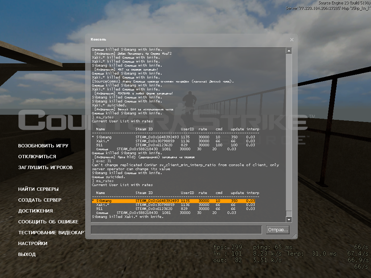Click the 'exec 31' console line

point(101,161)
